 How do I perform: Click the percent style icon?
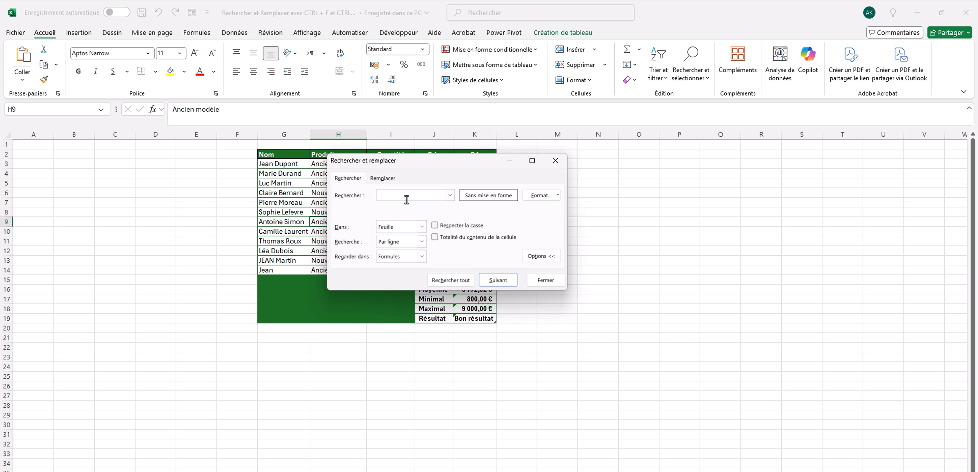pyautogui.click(x=403, y=64)
